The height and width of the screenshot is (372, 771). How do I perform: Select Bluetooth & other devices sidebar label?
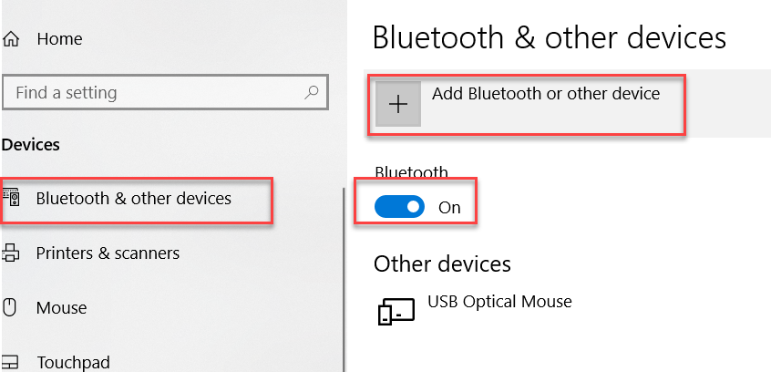(x=134, y=198)
